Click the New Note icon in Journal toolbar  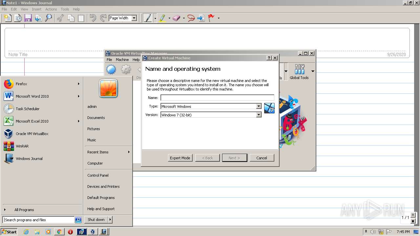8,18
